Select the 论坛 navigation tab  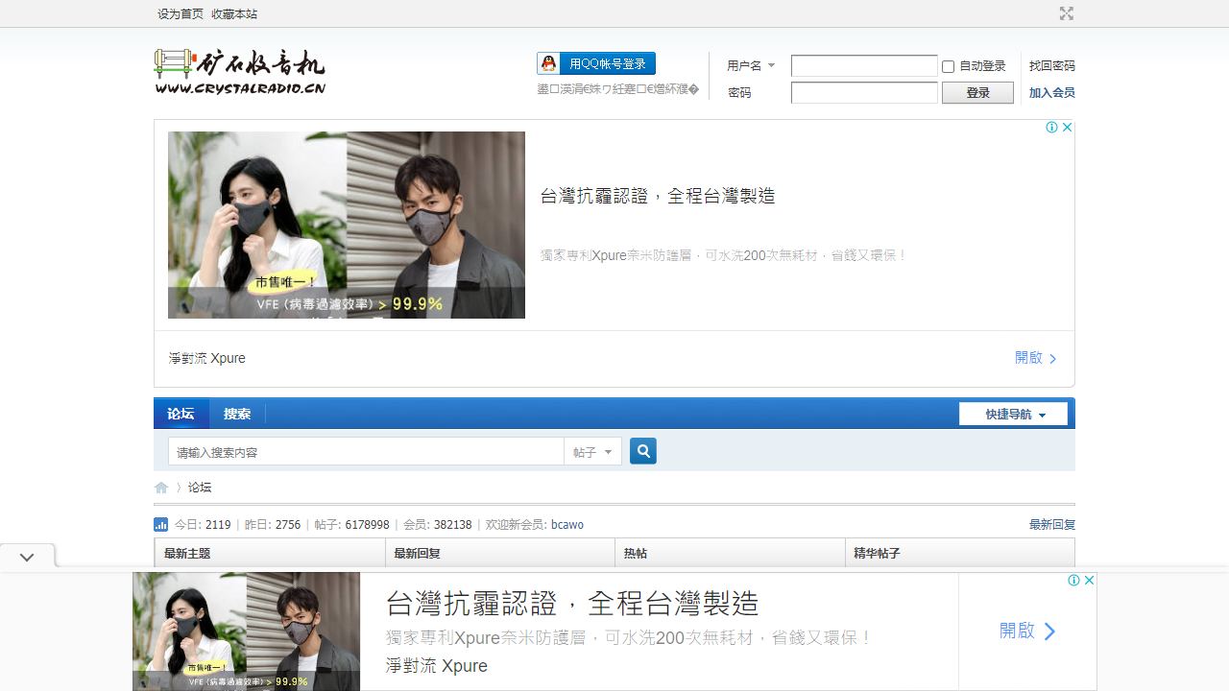click(x=181, y=415)
